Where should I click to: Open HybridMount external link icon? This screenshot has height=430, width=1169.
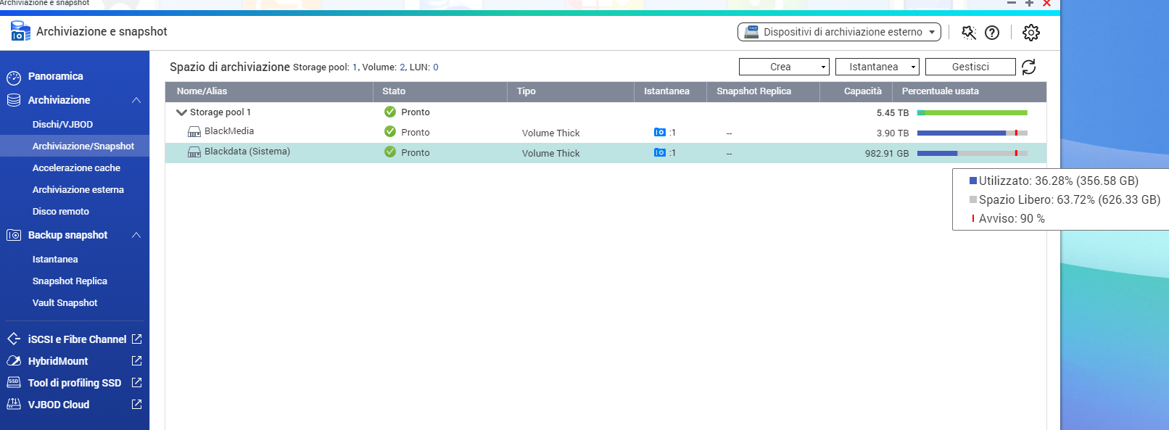pyautogui.click(x=136, y=361)
